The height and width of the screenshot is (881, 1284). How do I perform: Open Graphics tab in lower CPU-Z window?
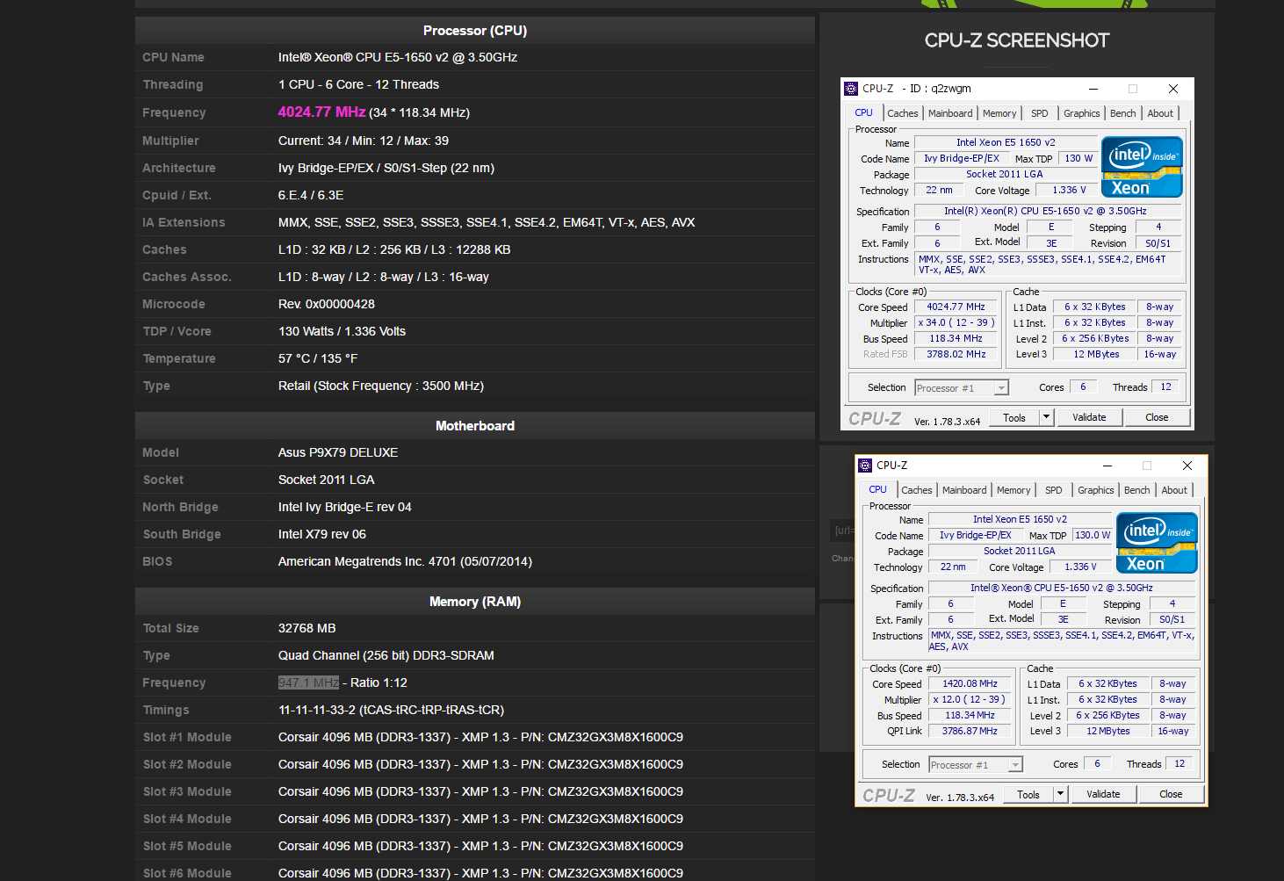pyautogui.click(x=1096, y=490)
